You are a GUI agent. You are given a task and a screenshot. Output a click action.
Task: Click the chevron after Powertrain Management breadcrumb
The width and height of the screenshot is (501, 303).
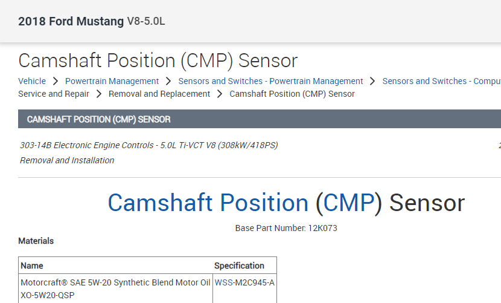(x=168, y=81)
